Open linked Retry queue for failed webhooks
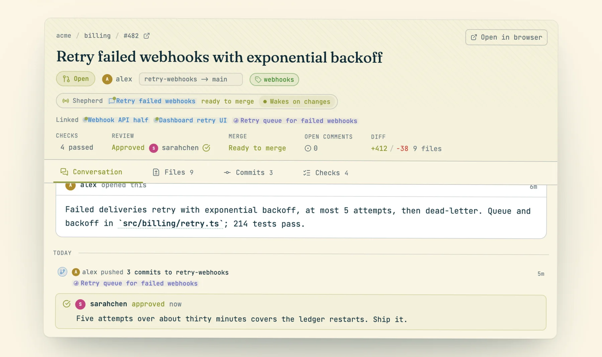Viewport: 602px width, 357px height. coord(295,121)
